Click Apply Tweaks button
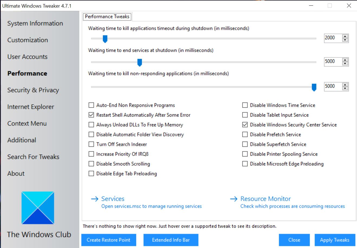357x248 pixels. (x=335, y=240)
